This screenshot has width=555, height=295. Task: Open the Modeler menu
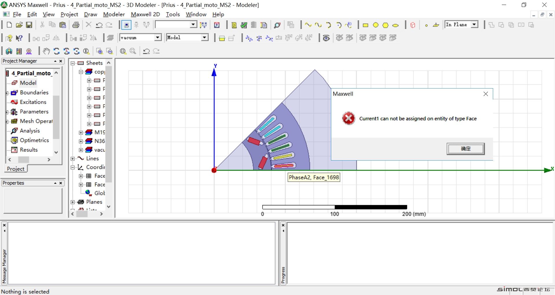[114, 14]
